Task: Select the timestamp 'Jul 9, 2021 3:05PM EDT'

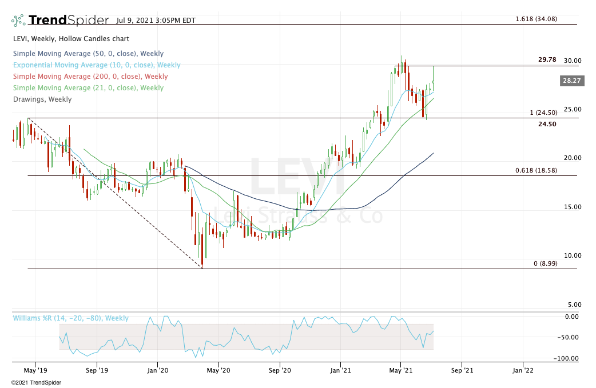Action: 156,21
